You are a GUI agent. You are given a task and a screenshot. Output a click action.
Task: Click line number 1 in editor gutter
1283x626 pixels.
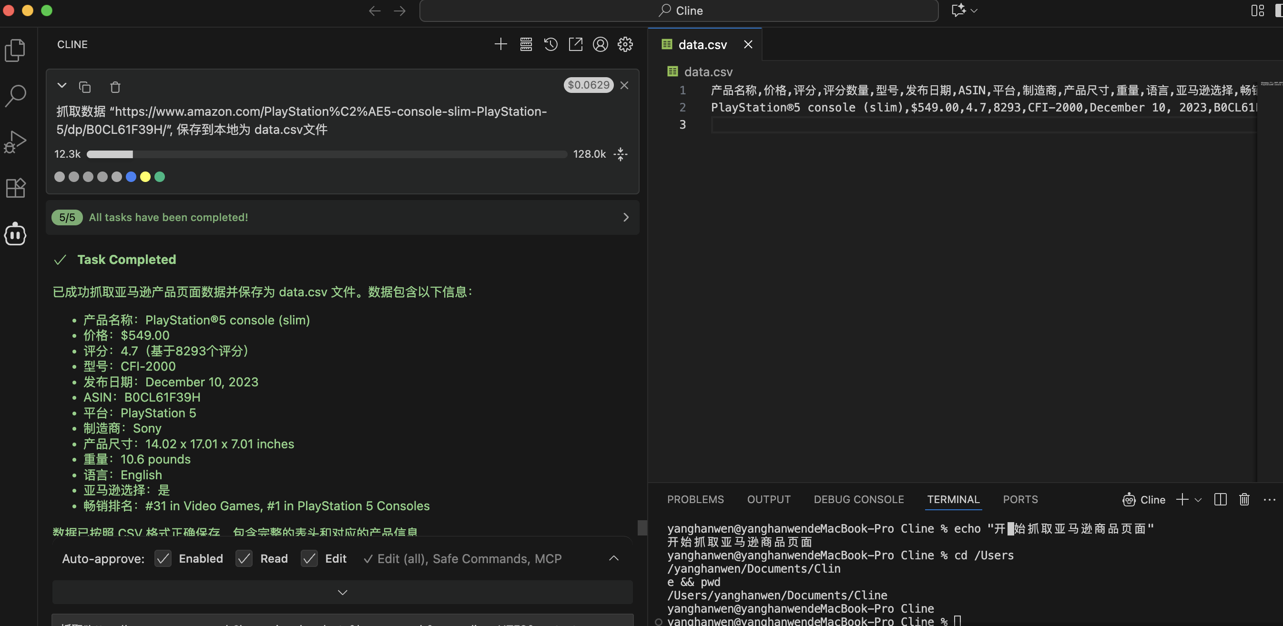pos(682,90)
